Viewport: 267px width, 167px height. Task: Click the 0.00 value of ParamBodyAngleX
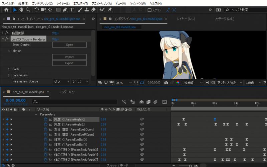click(x=103, y=150)
